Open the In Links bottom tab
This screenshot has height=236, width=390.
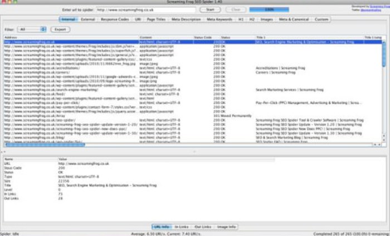[182, 227]
